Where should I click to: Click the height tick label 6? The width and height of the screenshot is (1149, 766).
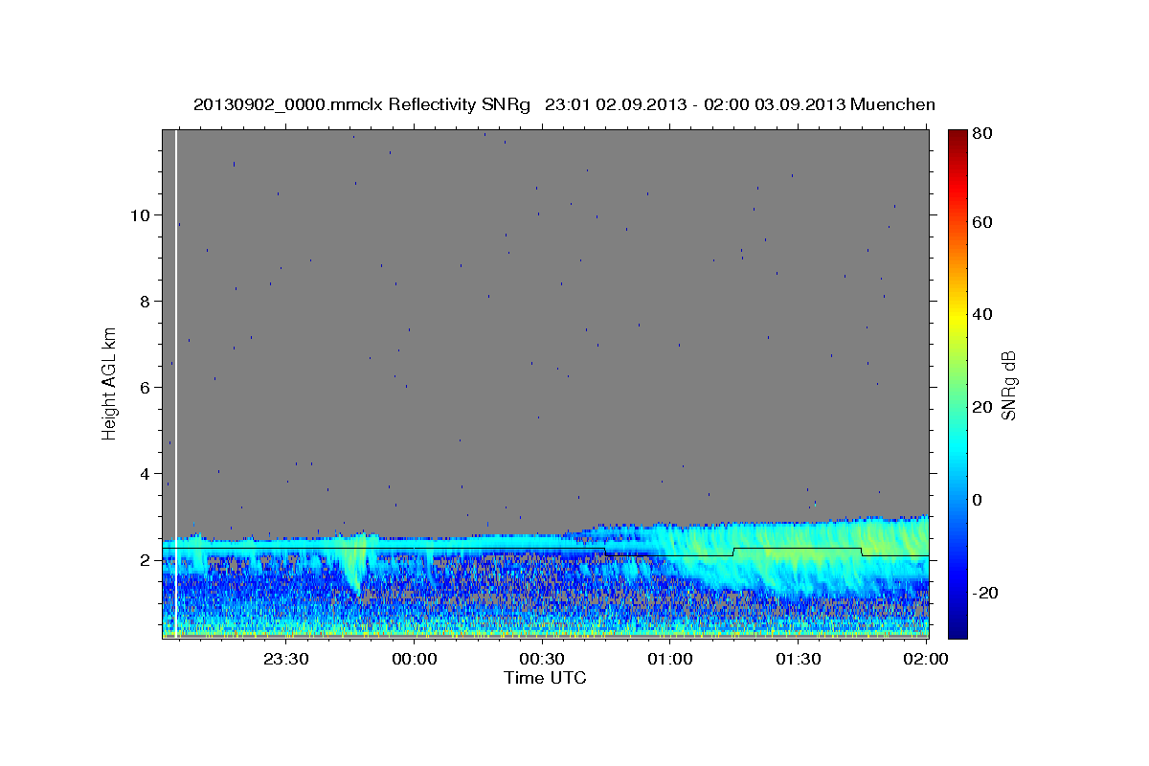pyautogui.click(x=145, y=387)
